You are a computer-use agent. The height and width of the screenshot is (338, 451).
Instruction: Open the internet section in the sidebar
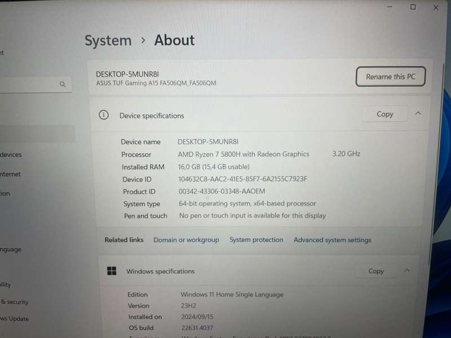[x=10, y=174]
